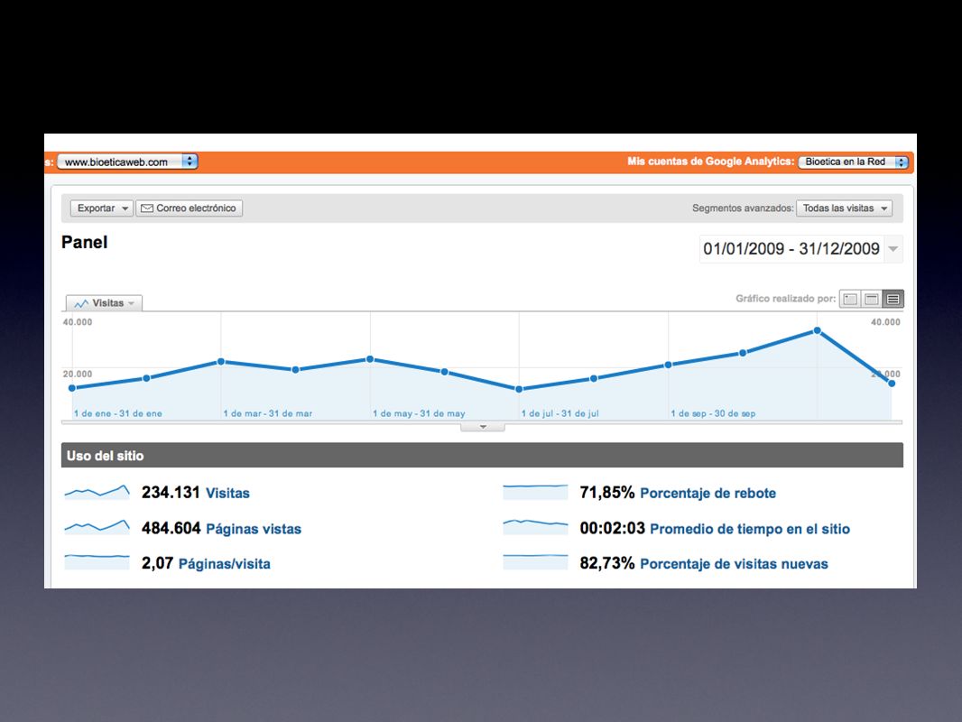Open the Bioetica en la Red account selector

pyautogui.click(x=853, y=162)
